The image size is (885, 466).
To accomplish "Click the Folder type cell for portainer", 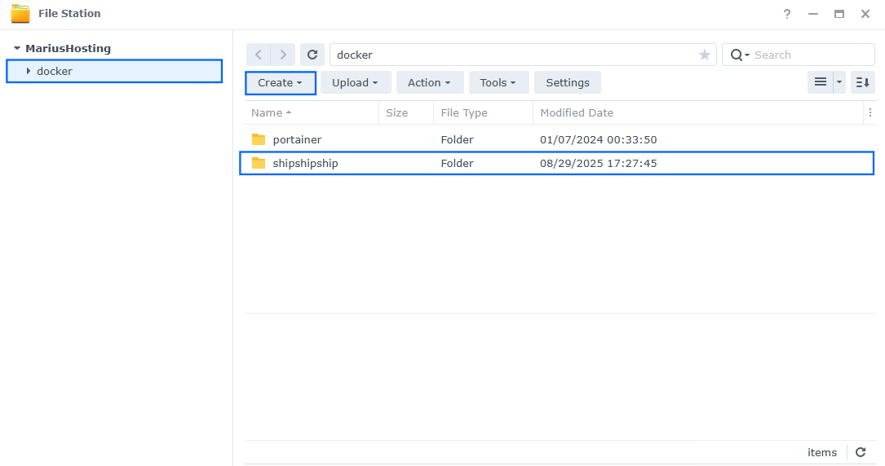I will pos(457,140).
